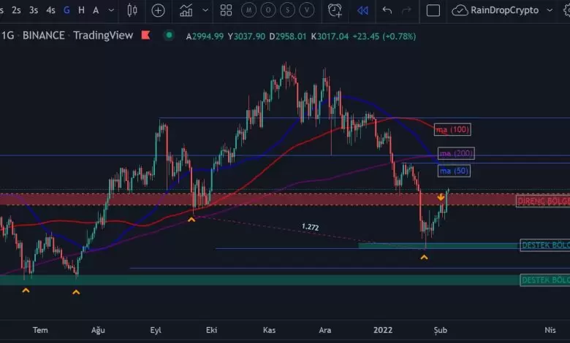The image size is (570, 343).
Task: Click the RainDropCrypto layout name
Action: [504, 10]
